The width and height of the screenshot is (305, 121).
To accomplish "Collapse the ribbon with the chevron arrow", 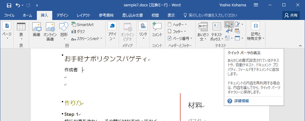I will [300, 46].
